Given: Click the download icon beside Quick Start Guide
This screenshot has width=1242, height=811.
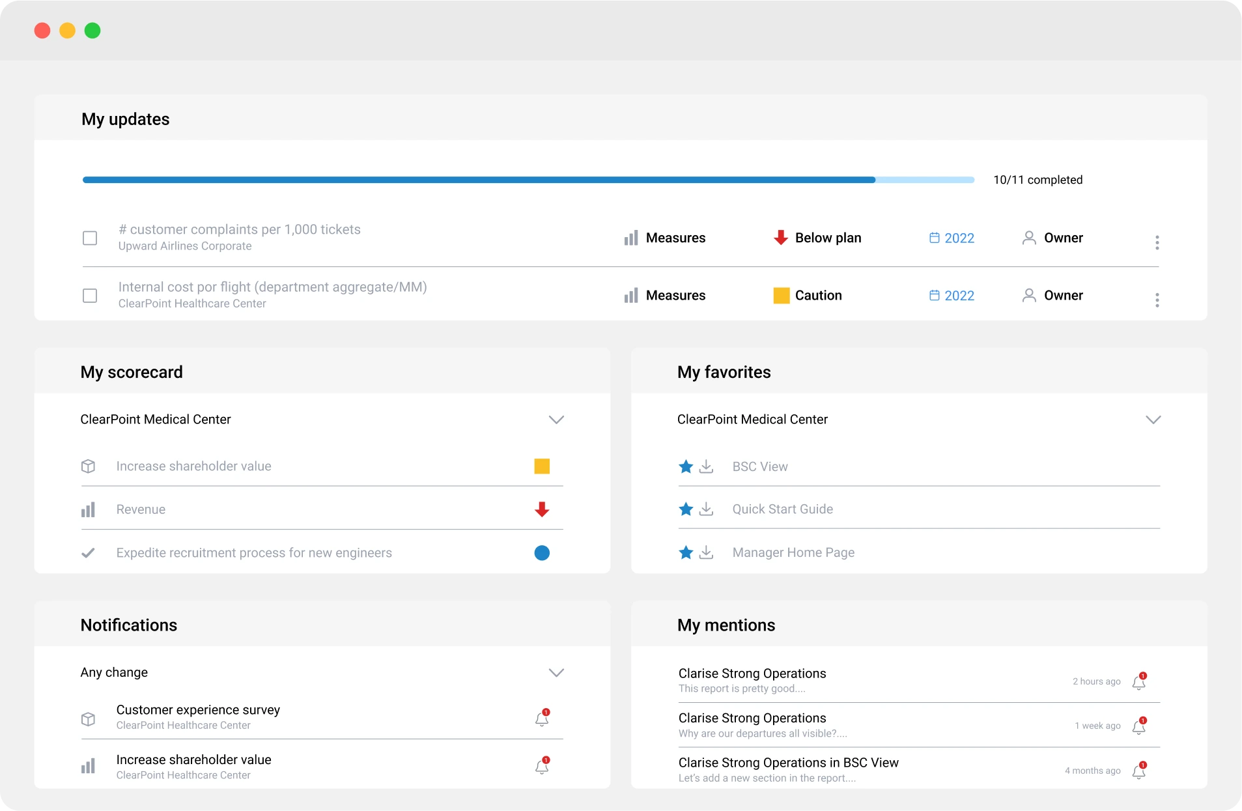Looking at the screenshot, I should (x=707, y=509).
